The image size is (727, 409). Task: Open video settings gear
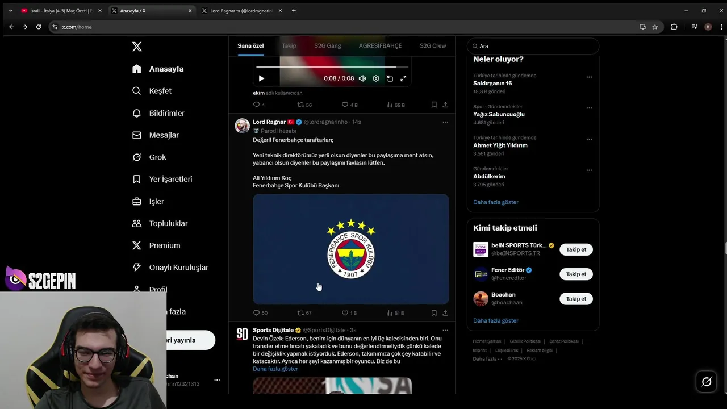pyautogui.click(x=376, y=78)
